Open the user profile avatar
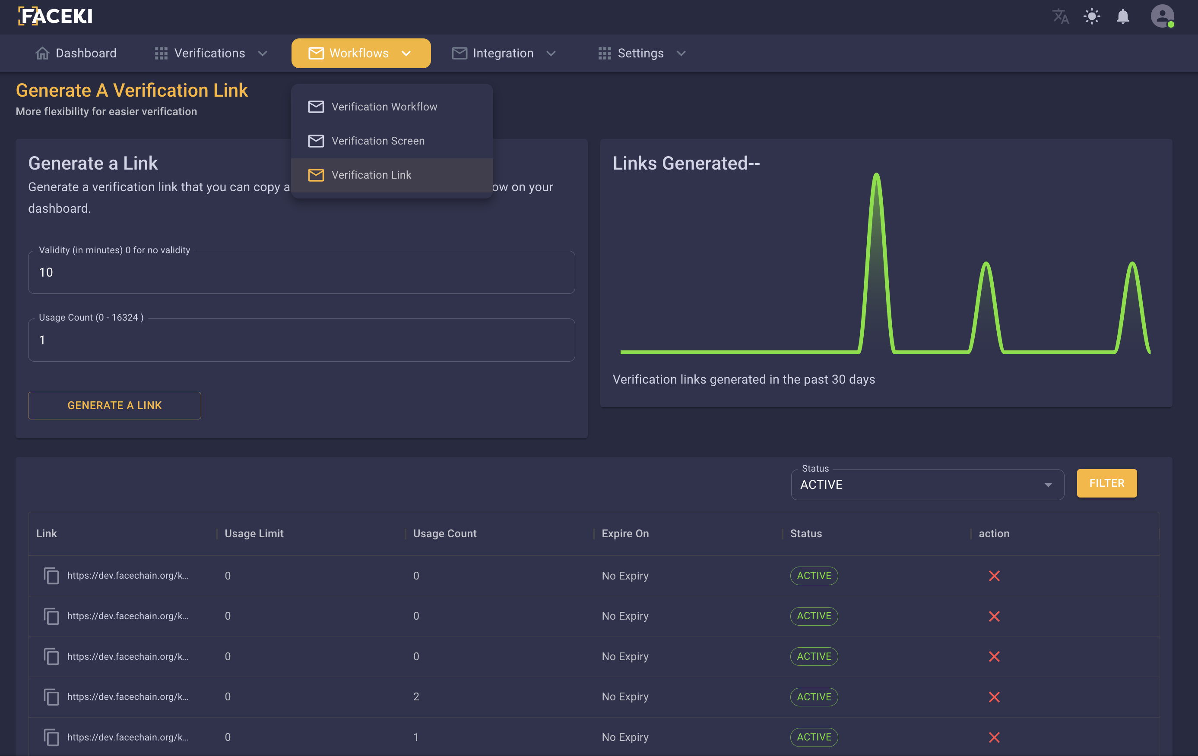This screenshot has width=1198, height=756. pyautogui.click(x=1162, y=16)
